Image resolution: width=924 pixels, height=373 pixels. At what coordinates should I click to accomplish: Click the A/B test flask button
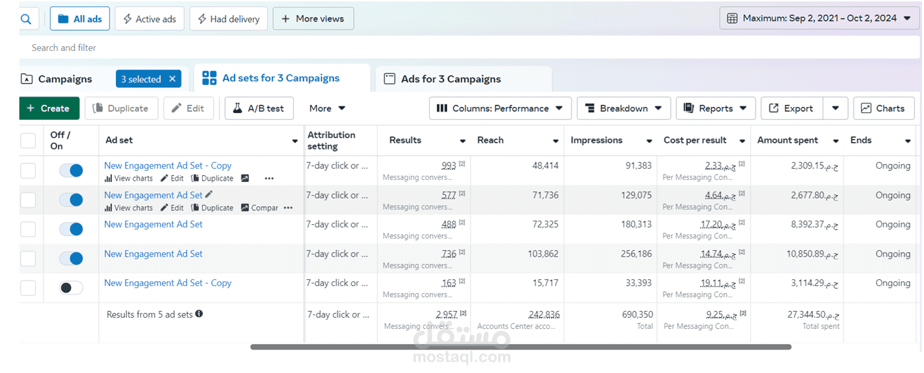(x=259, y=108)
